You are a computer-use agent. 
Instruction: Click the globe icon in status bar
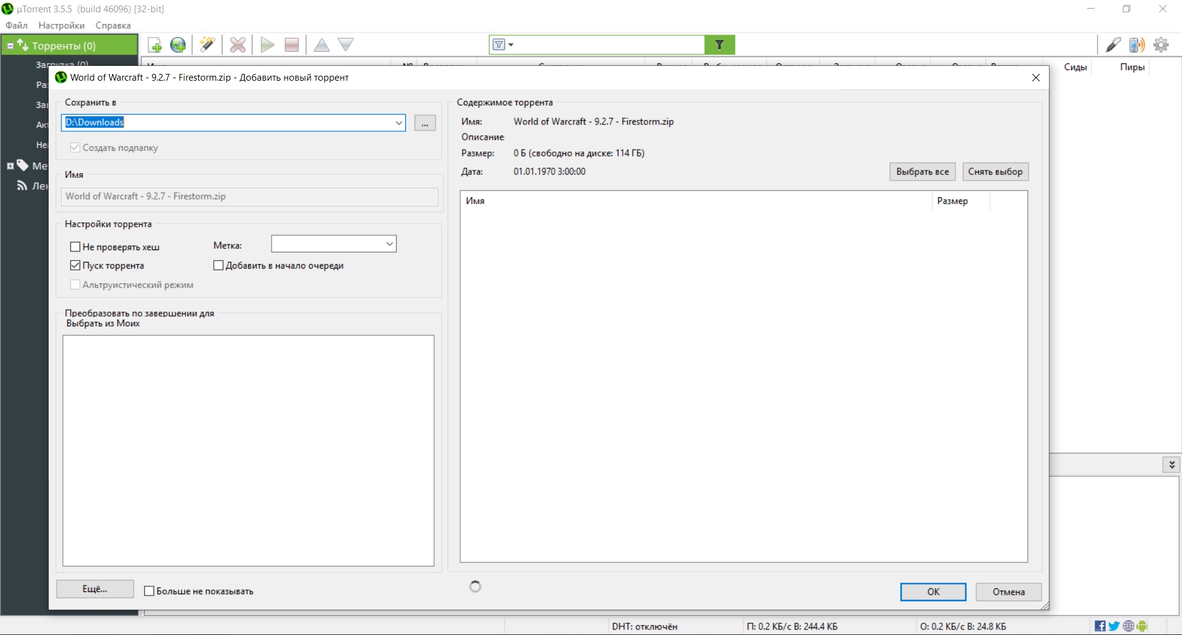(1128, 626)
